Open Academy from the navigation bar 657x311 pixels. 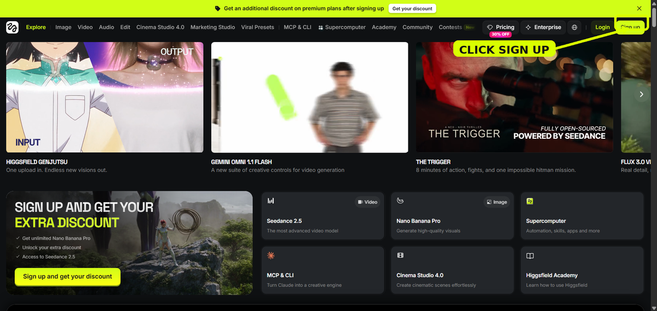pyautogui.click(x=384, y=27)
